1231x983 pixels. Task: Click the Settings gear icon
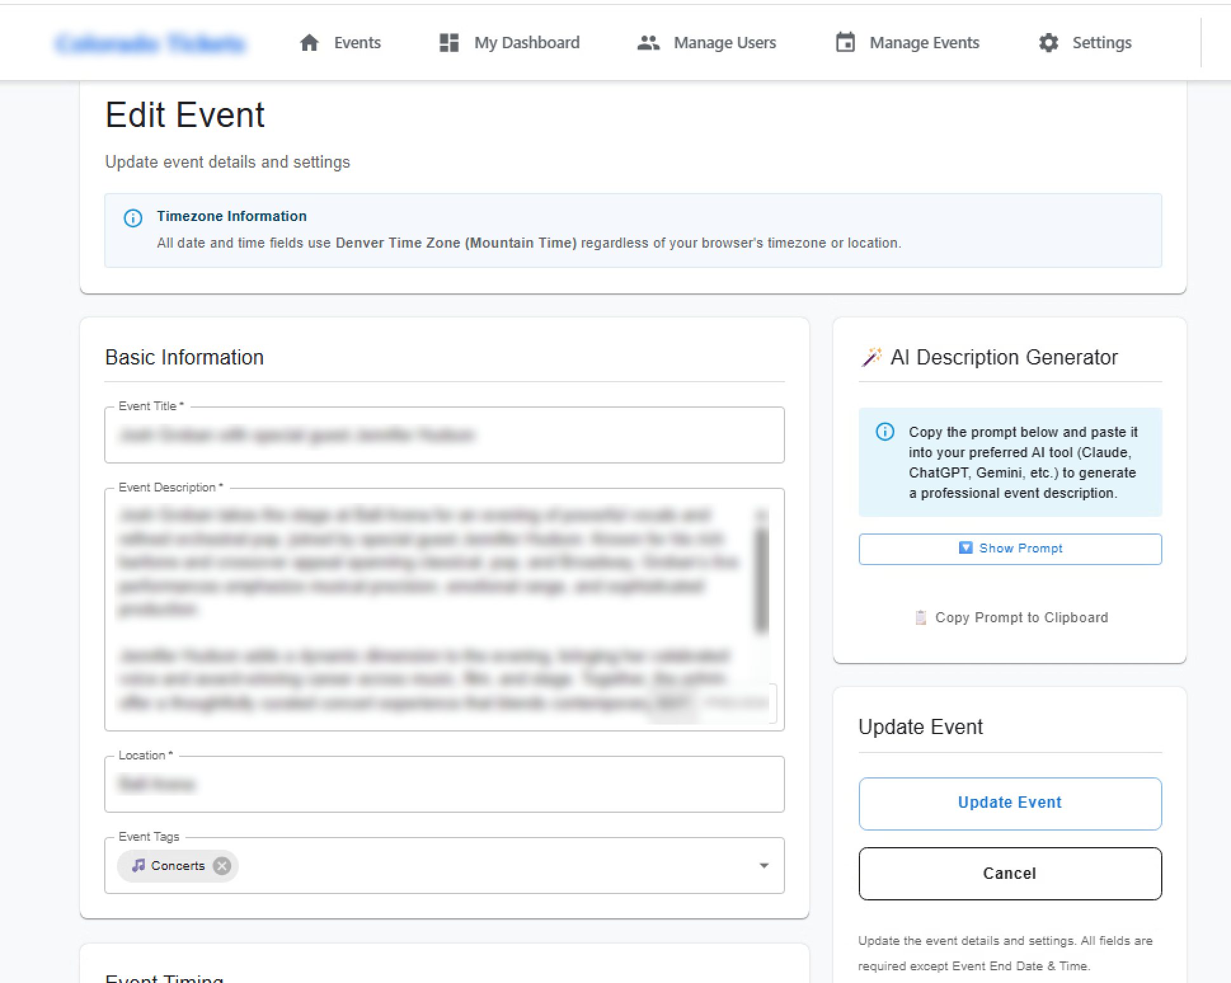pos(1048,42)
